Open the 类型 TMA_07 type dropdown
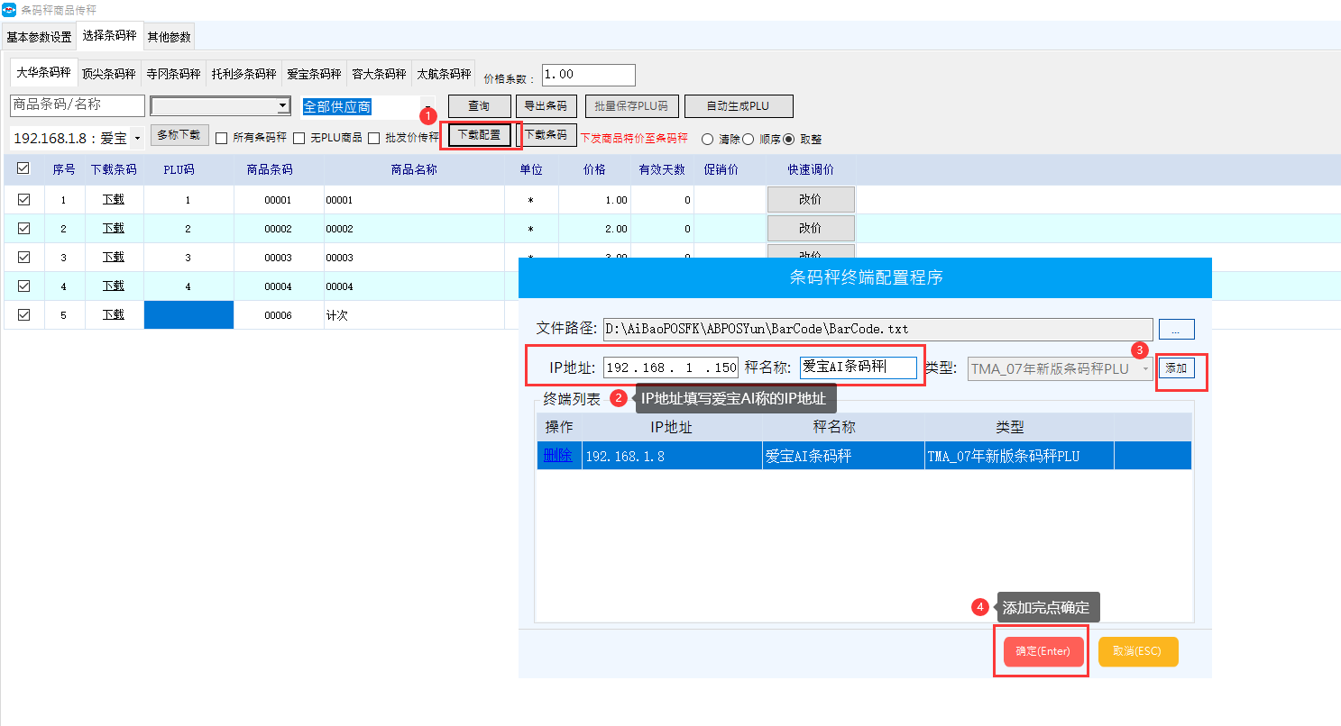Viewport: 1341px width, 726px height. [1145, 368]
